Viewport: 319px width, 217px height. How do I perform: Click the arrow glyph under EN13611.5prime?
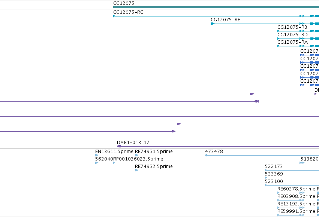(x=97, y=155)
